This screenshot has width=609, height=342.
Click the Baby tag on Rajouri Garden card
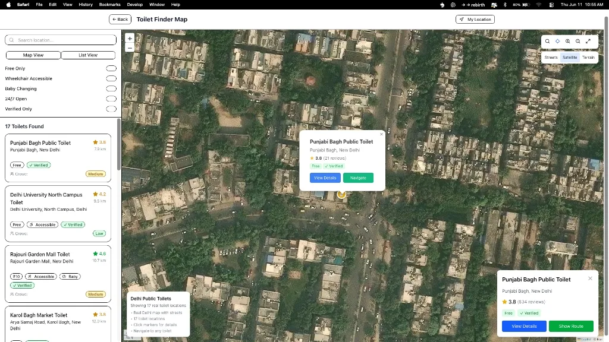(70, 277)
